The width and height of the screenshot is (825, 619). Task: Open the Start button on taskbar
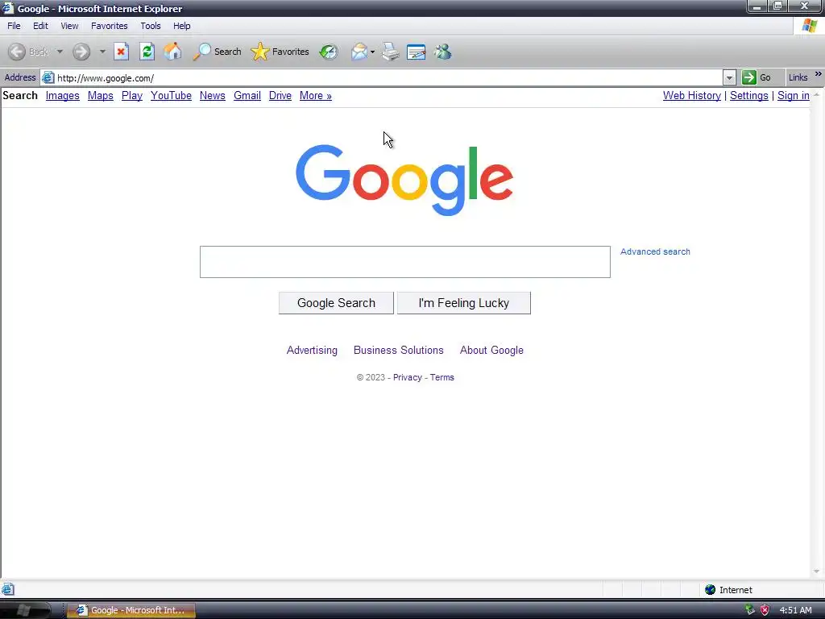[25, 610]
